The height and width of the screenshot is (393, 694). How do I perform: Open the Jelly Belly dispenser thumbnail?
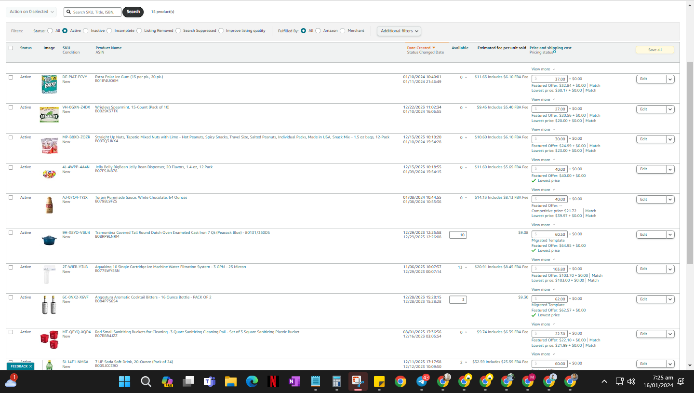[49, 174]
